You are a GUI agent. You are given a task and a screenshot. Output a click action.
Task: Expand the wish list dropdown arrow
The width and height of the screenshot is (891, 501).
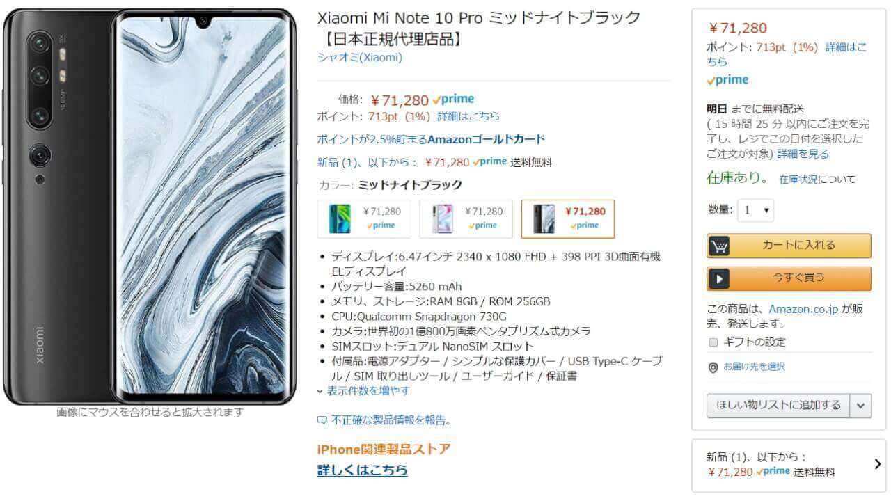861,405
